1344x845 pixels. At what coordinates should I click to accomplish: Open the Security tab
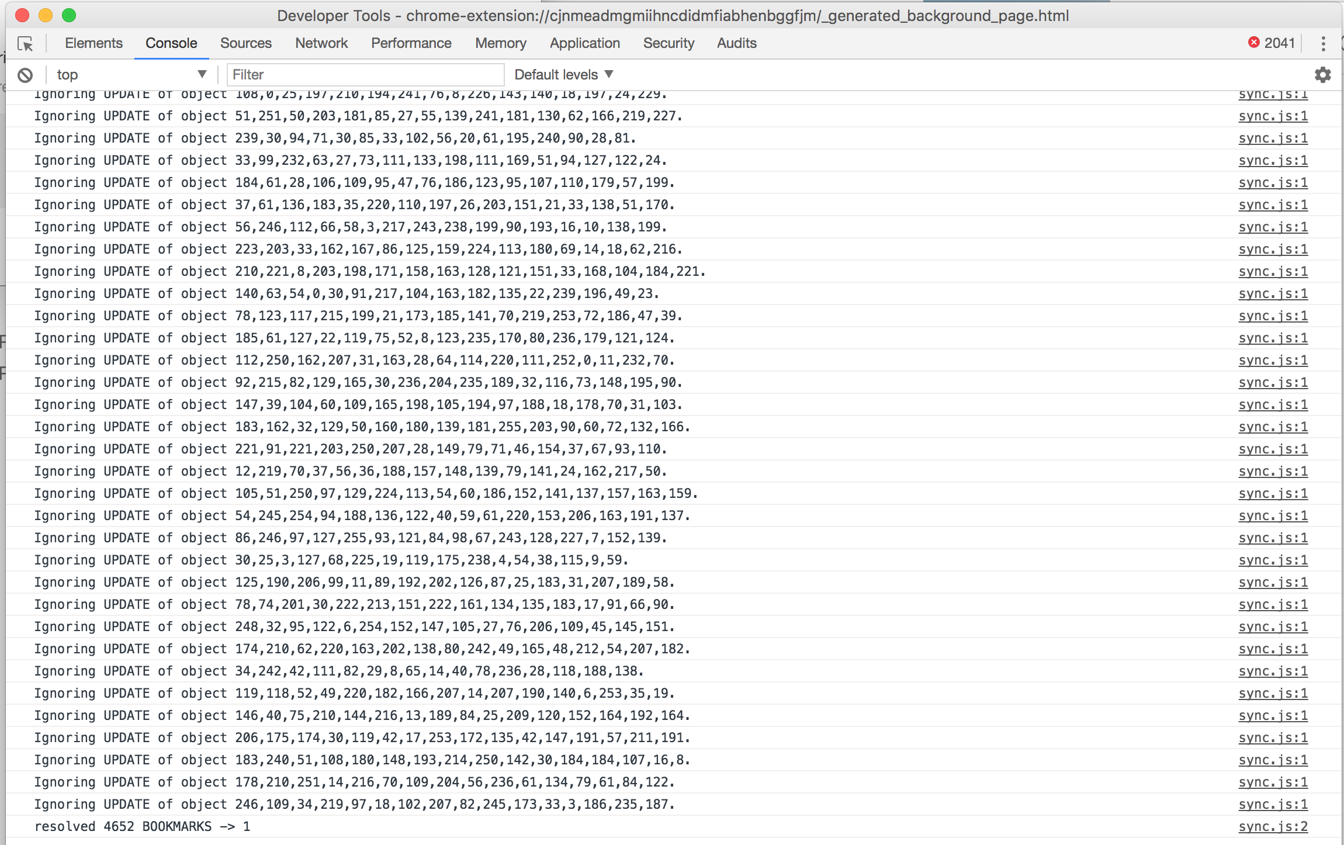coord(668,43)
